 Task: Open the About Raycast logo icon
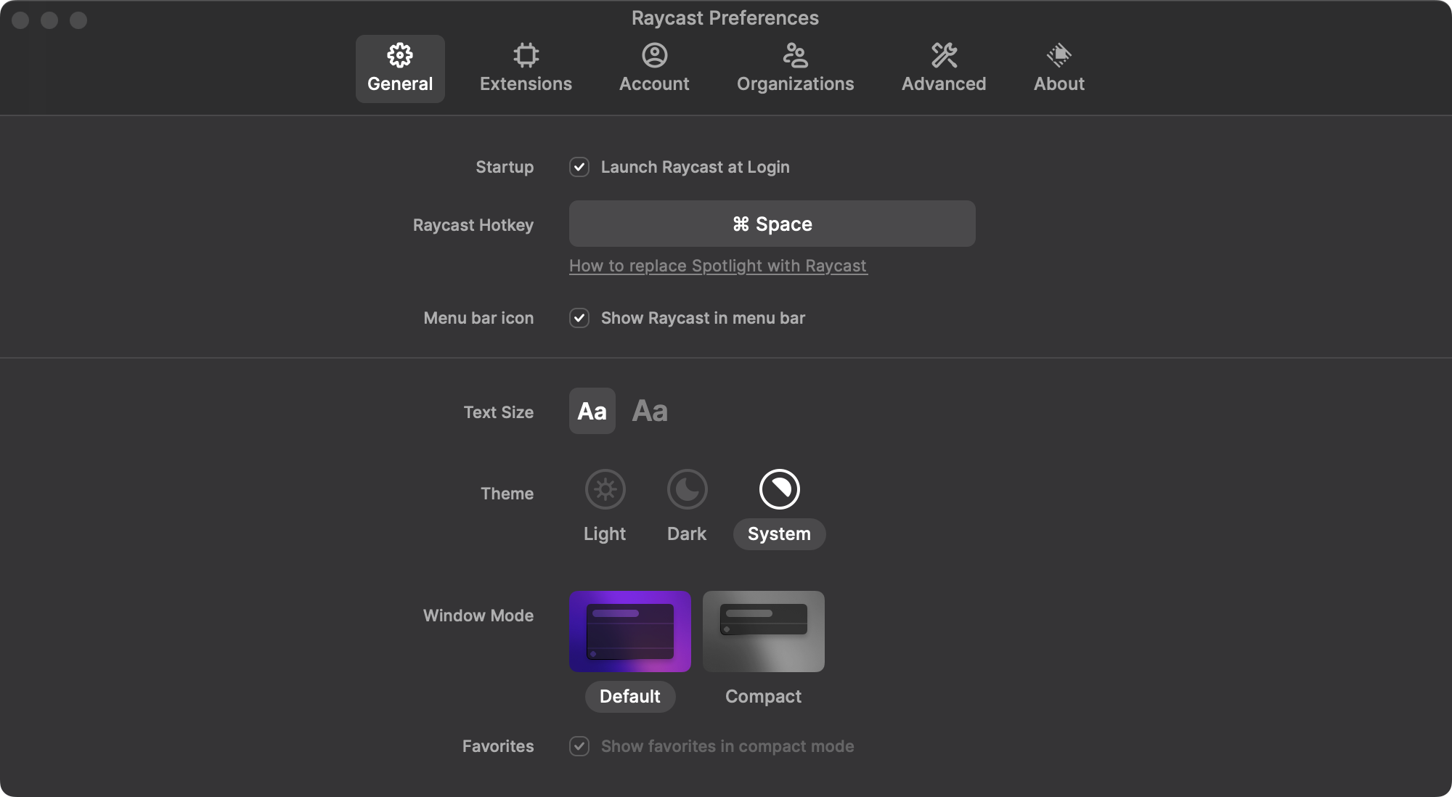(x=1059, y=55)
